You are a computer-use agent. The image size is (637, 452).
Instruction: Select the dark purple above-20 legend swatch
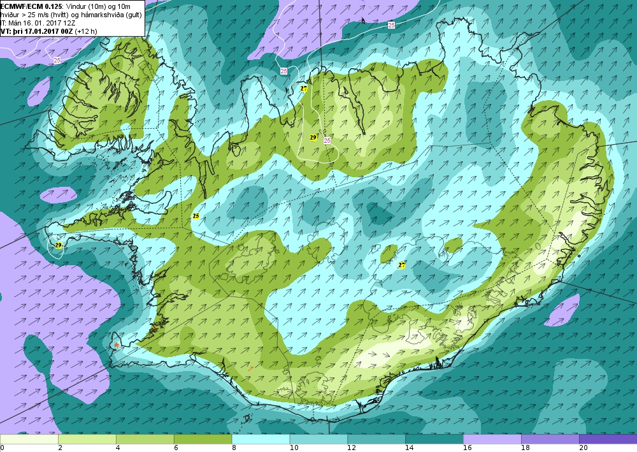(x=608, y=439)
